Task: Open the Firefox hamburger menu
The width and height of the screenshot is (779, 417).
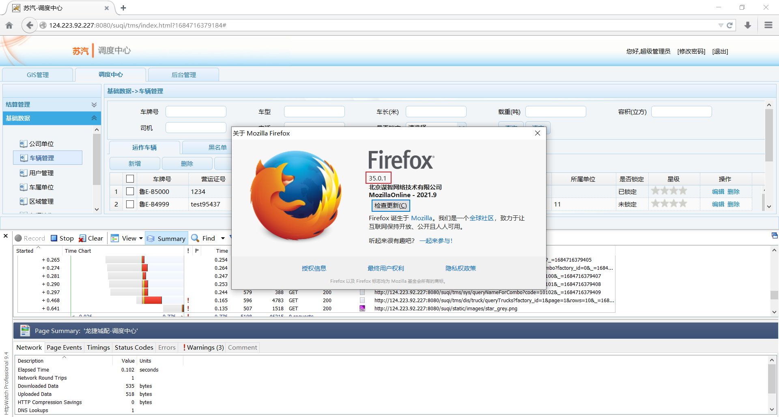Action: (768, 25)
